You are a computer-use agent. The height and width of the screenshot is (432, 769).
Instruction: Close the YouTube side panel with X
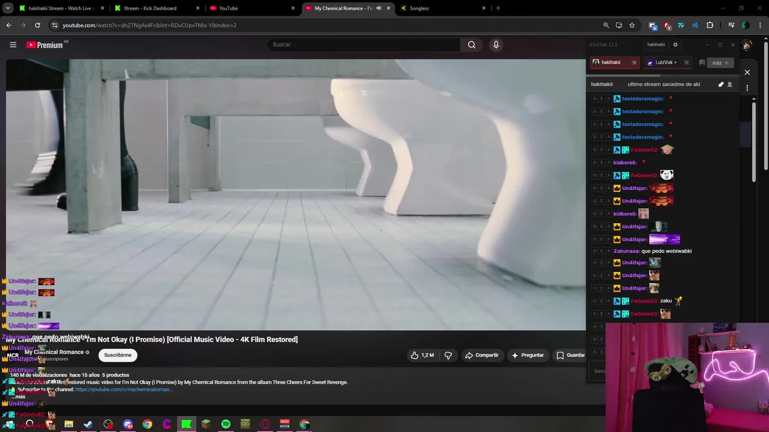(x=747, y=73)
